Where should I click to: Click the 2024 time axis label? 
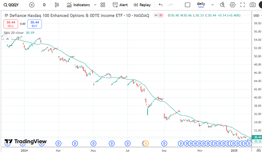pos(24,150)
